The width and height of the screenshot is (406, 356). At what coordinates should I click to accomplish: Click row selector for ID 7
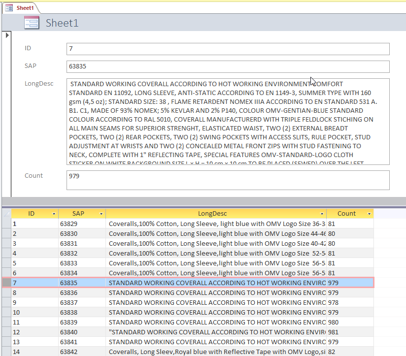(7, 283)
